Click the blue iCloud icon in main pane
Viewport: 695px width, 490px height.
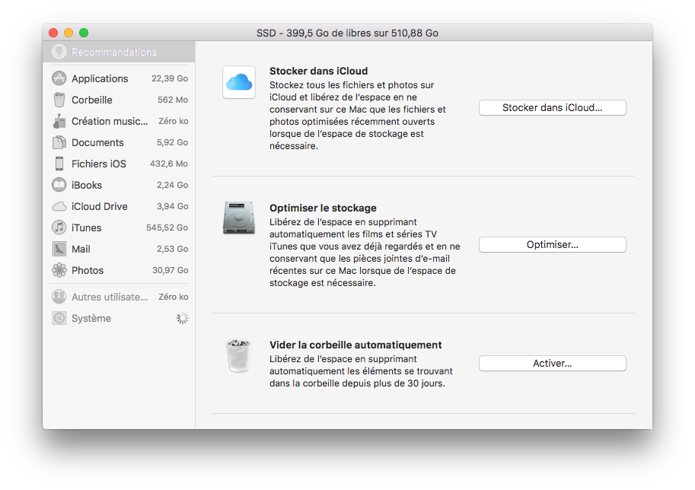tap(239, 82)
